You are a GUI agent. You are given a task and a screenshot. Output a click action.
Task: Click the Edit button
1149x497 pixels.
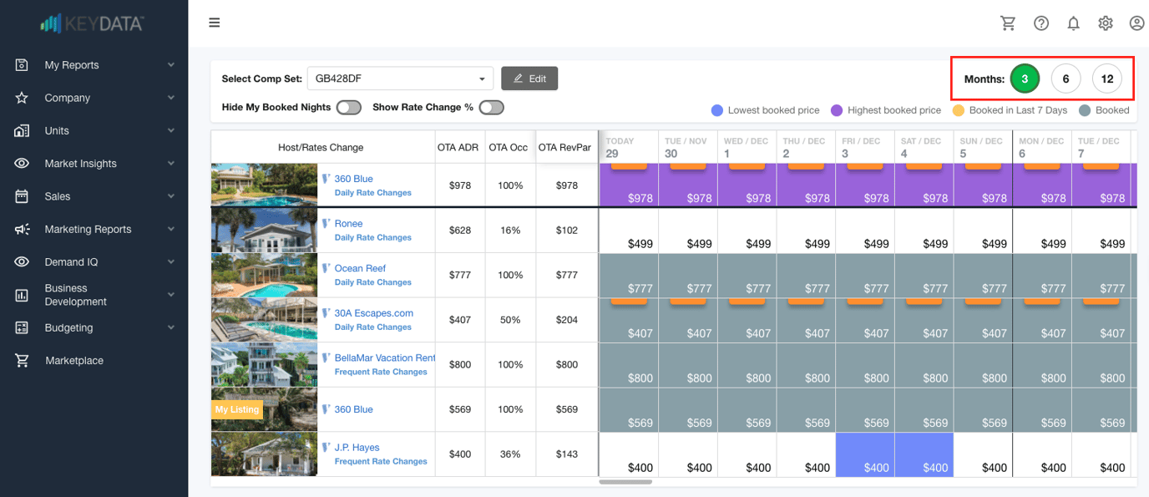529,79
